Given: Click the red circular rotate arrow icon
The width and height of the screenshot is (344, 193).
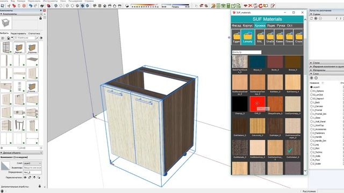Looking at the screenshot, I should [x=260, y=6].
